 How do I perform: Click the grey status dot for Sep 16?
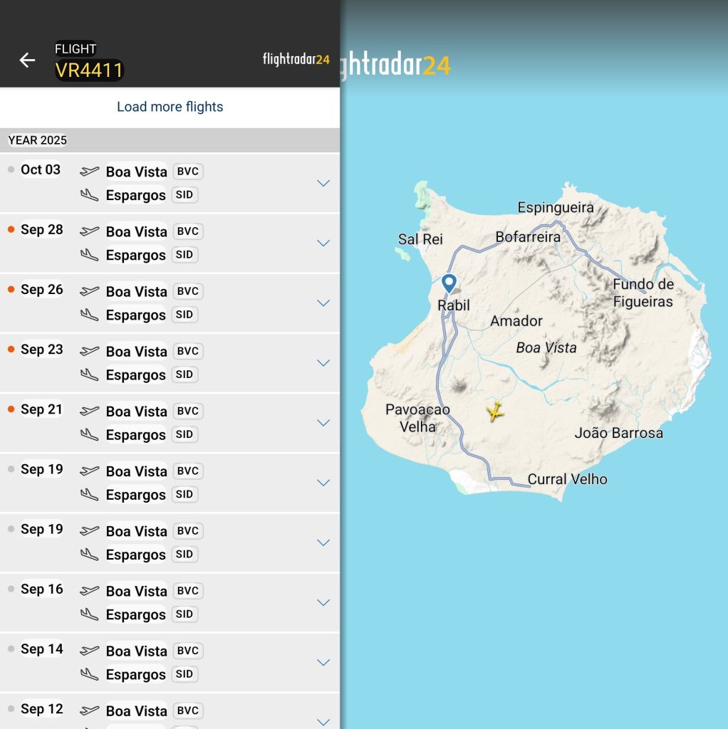[x=11, y=589]
